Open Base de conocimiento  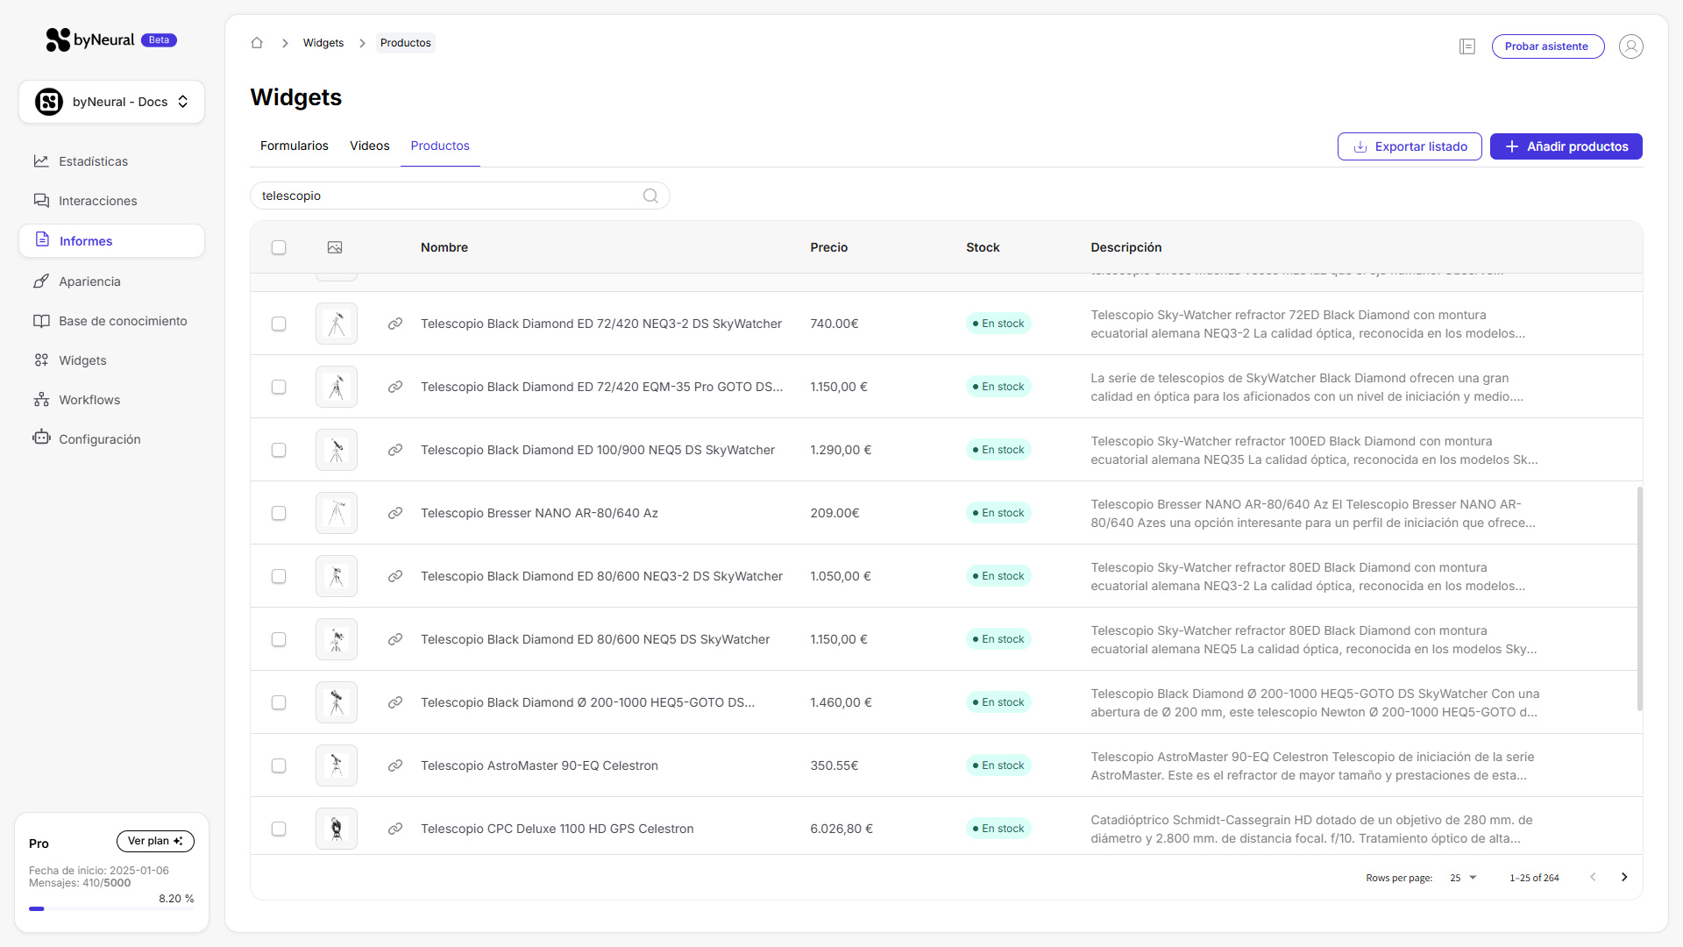coord(123,321)
